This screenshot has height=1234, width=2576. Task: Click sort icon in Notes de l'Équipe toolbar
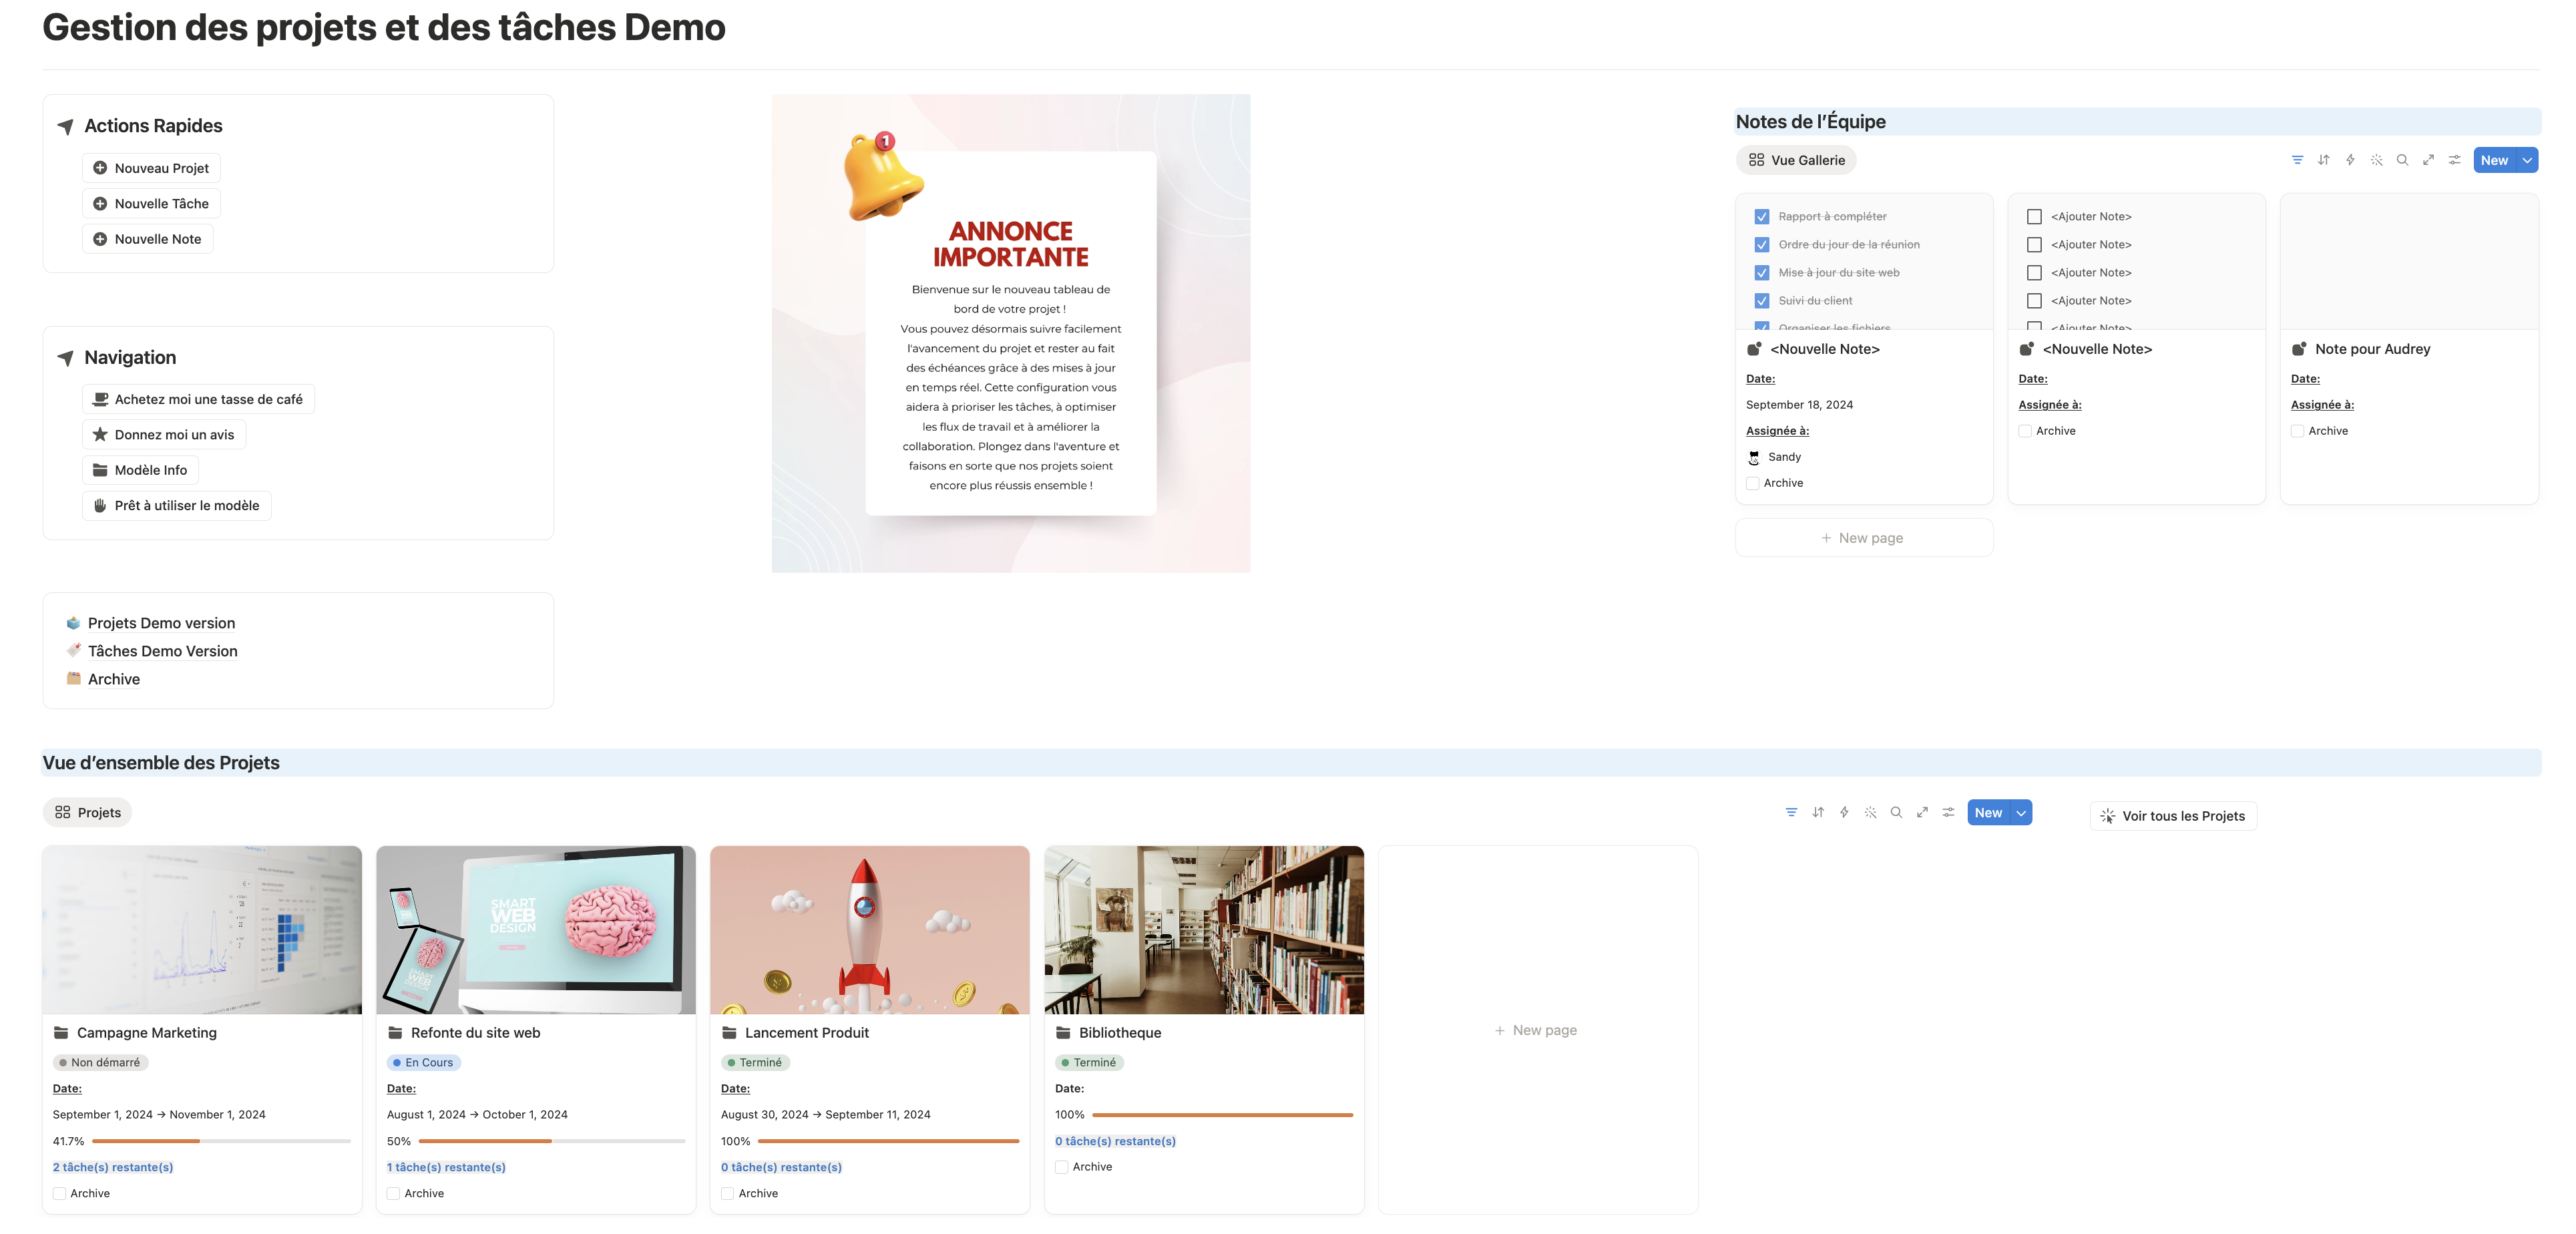pyautogui.click(x=2323, y=160)
